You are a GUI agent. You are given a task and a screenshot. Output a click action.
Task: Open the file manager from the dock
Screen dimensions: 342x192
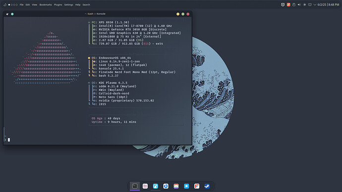point(145,186)
